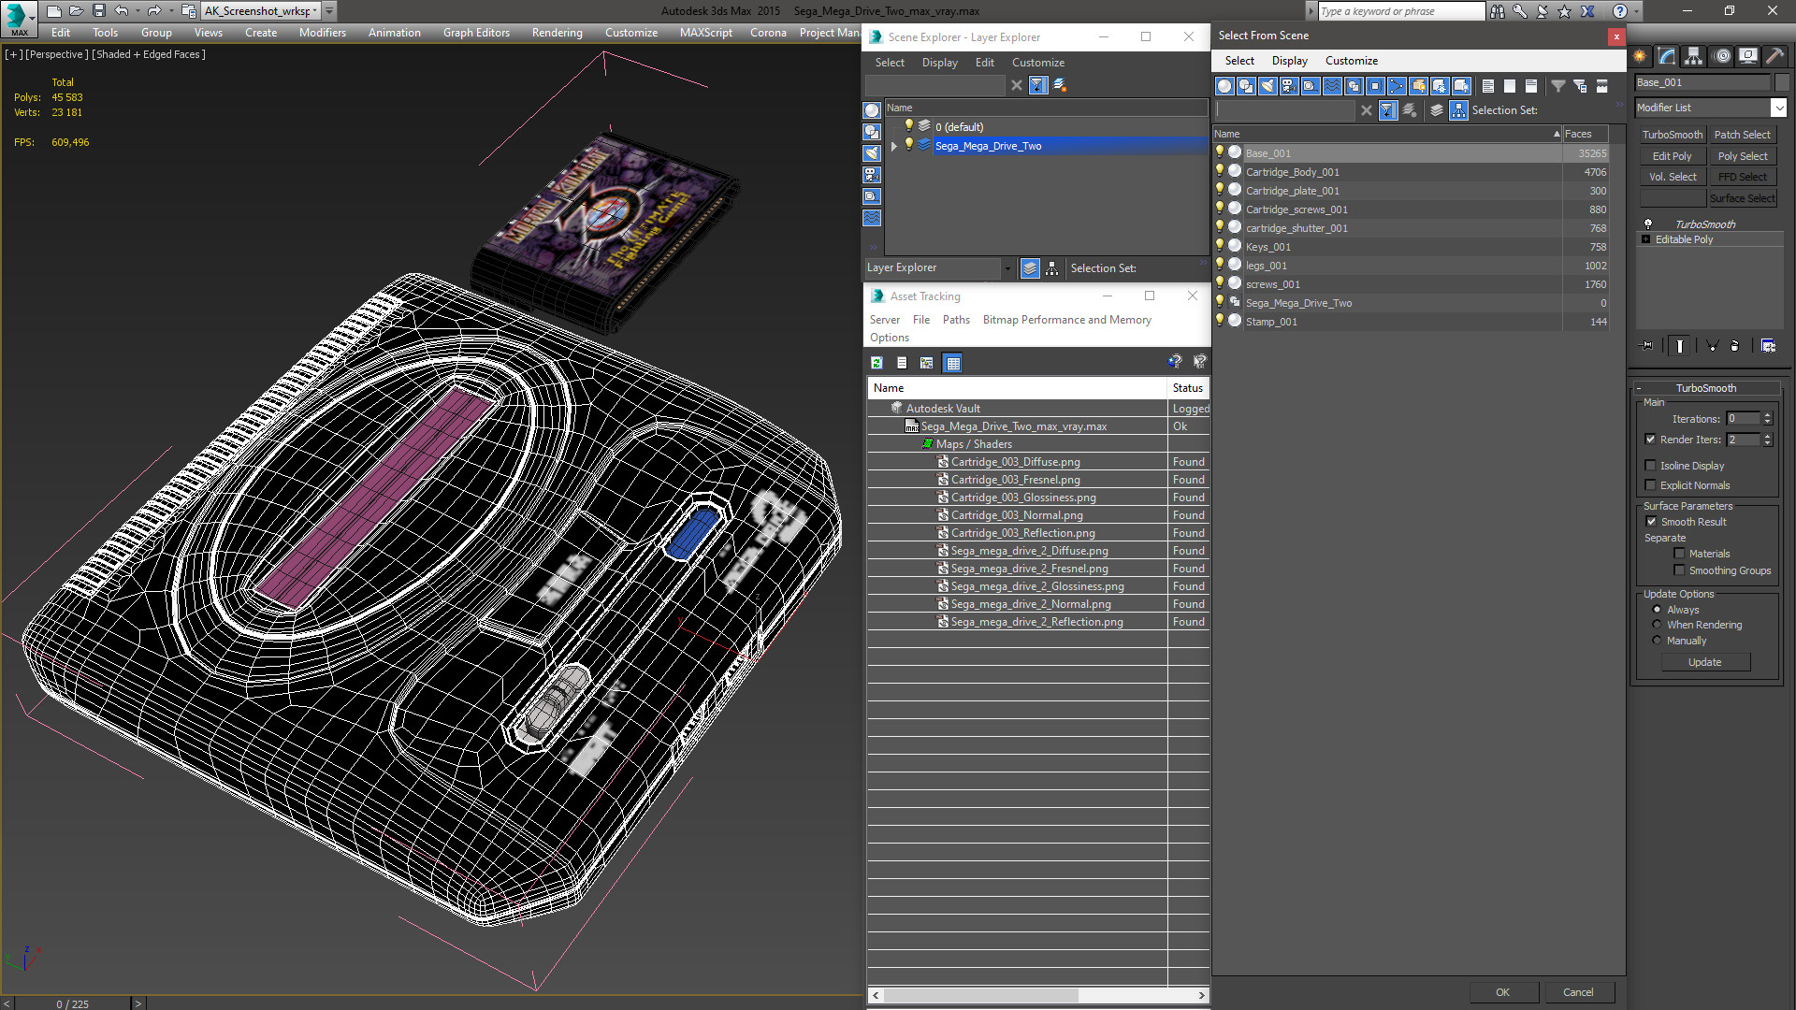Click Sort by Layer icon in Select From Scene
Screen dimensions: 1796x1010
1437,110
